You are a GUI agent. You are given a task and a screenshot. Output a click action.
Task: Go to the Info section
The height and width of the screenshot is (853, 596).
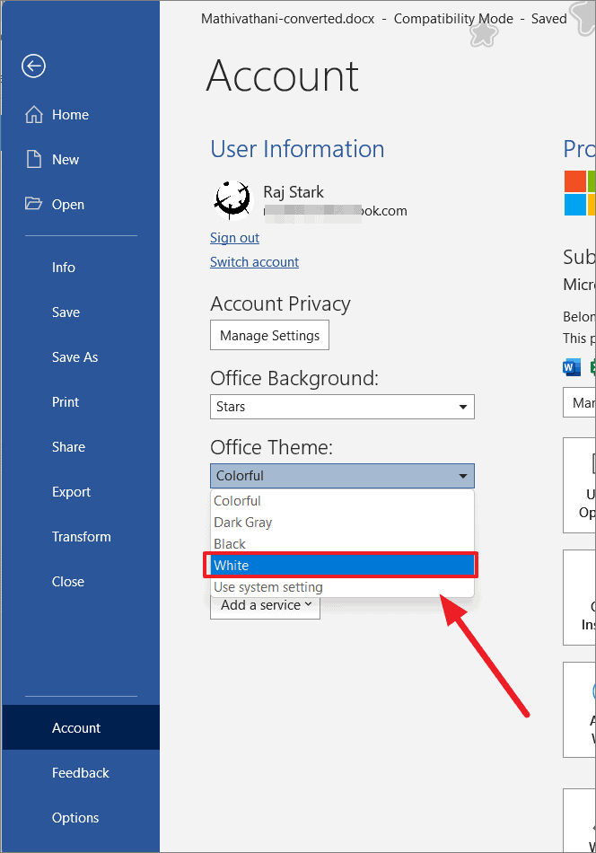pyautogui.click(x=81, y=267)
